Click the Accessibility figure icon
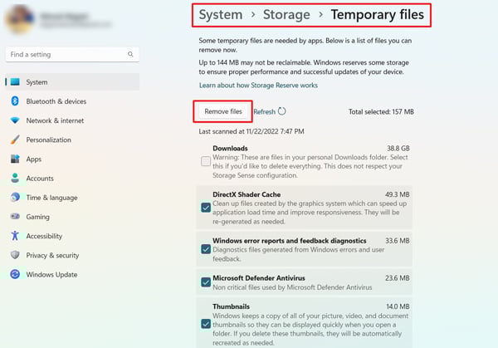The width and height of the screenshot is (498, 348). pos(15,236)
